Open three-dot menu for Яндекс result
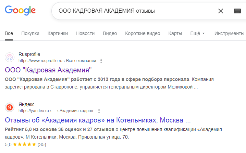246x153 pixels. pos(99,111)
